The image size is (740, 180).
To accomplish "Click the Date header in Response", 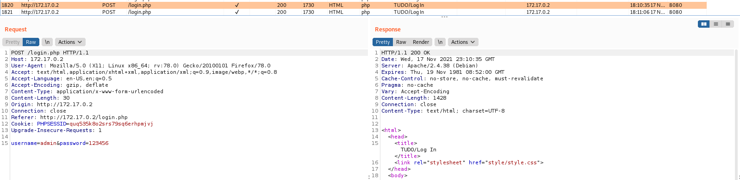I will point(438,59).
